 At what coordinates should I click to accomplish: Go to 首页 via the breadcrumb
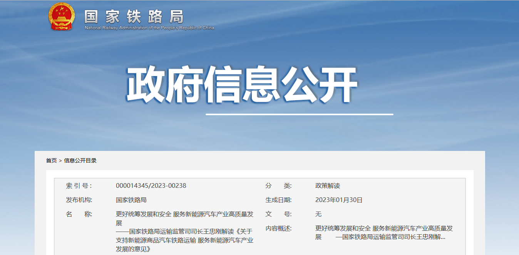[x=51, y=161]
